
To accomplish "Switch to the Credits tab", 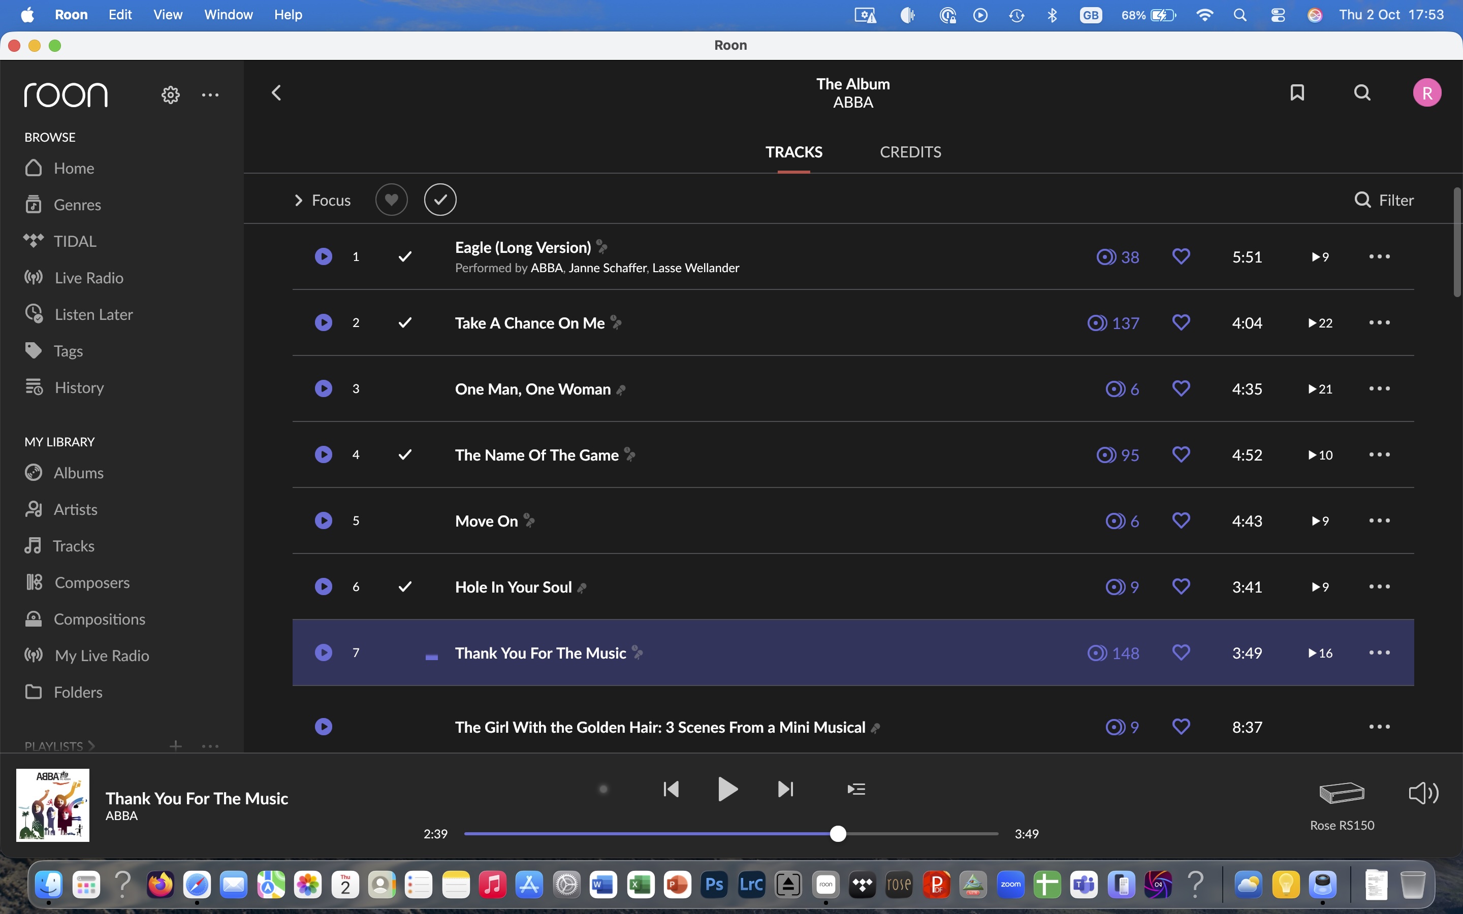I will pos(910,152).
